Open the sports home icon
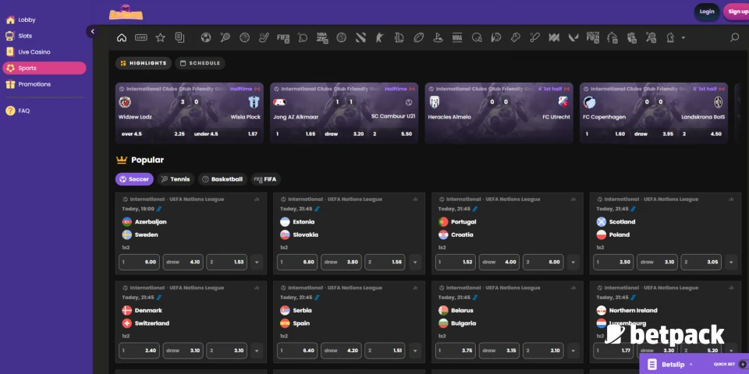 click(122, 37)
